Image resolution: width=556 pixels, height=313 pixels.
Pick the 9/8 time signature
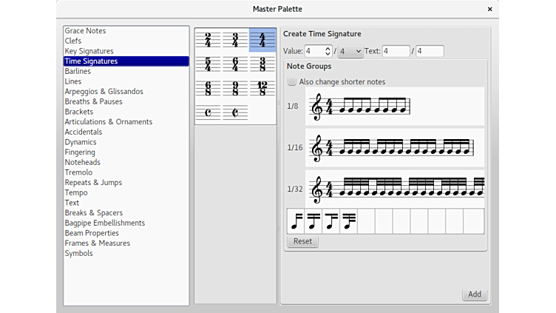(235, 89)
